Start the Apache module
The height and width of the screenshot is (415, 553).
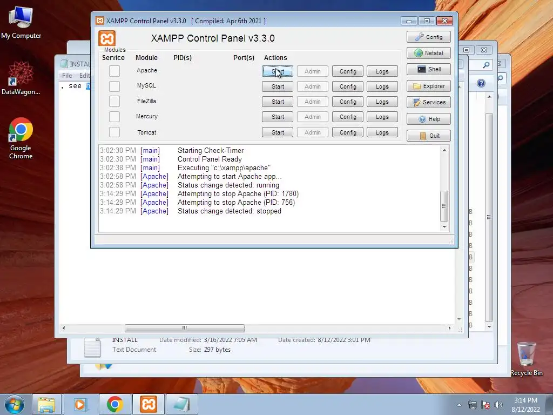(x=278, y=71)
